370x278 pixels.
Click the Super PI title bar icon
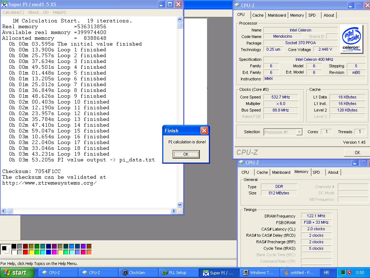pyautogui.click(x=4, y=4)
